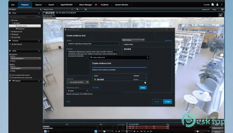Open the keep evidence lock duration dropdown
Viewport: 233px width, 133px height.
coord(78,91)
